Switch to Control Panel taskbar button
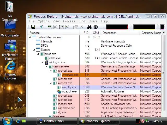Image resolution: width=167 pixels, height=125 pixels. coord(57,121)
